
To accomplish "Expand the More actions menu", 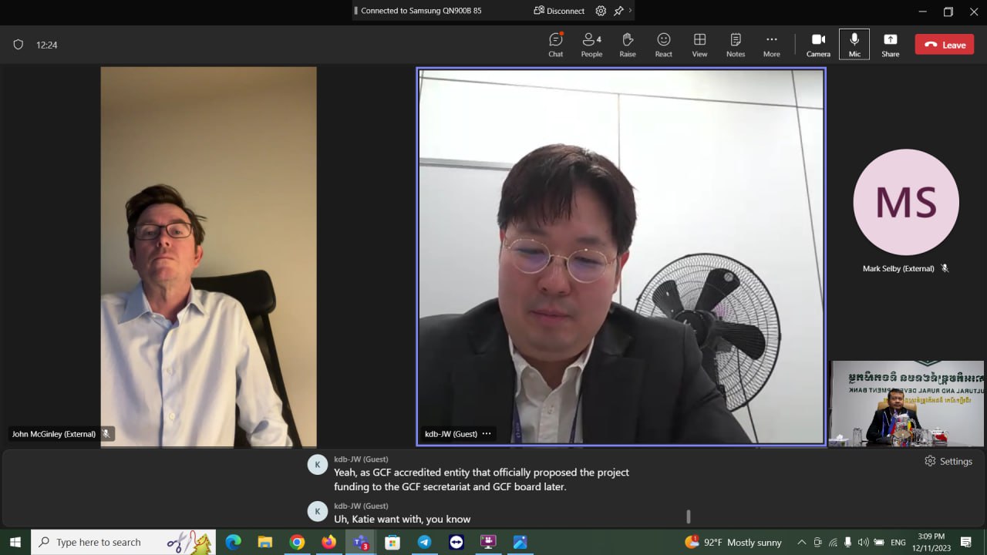I will (x=771, y=45).
